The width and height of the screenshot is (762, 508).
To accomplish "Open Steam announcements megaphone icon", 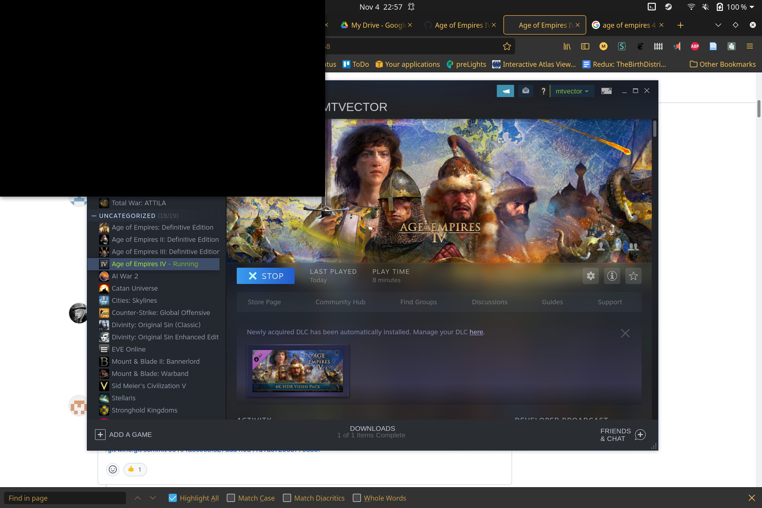I will point(505,91).
